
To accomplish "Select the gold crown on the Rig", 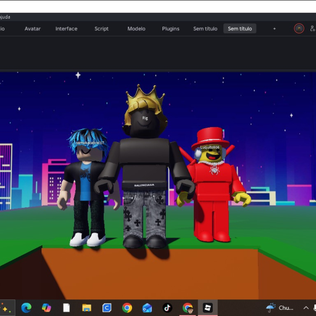I will tap(145, 94).
